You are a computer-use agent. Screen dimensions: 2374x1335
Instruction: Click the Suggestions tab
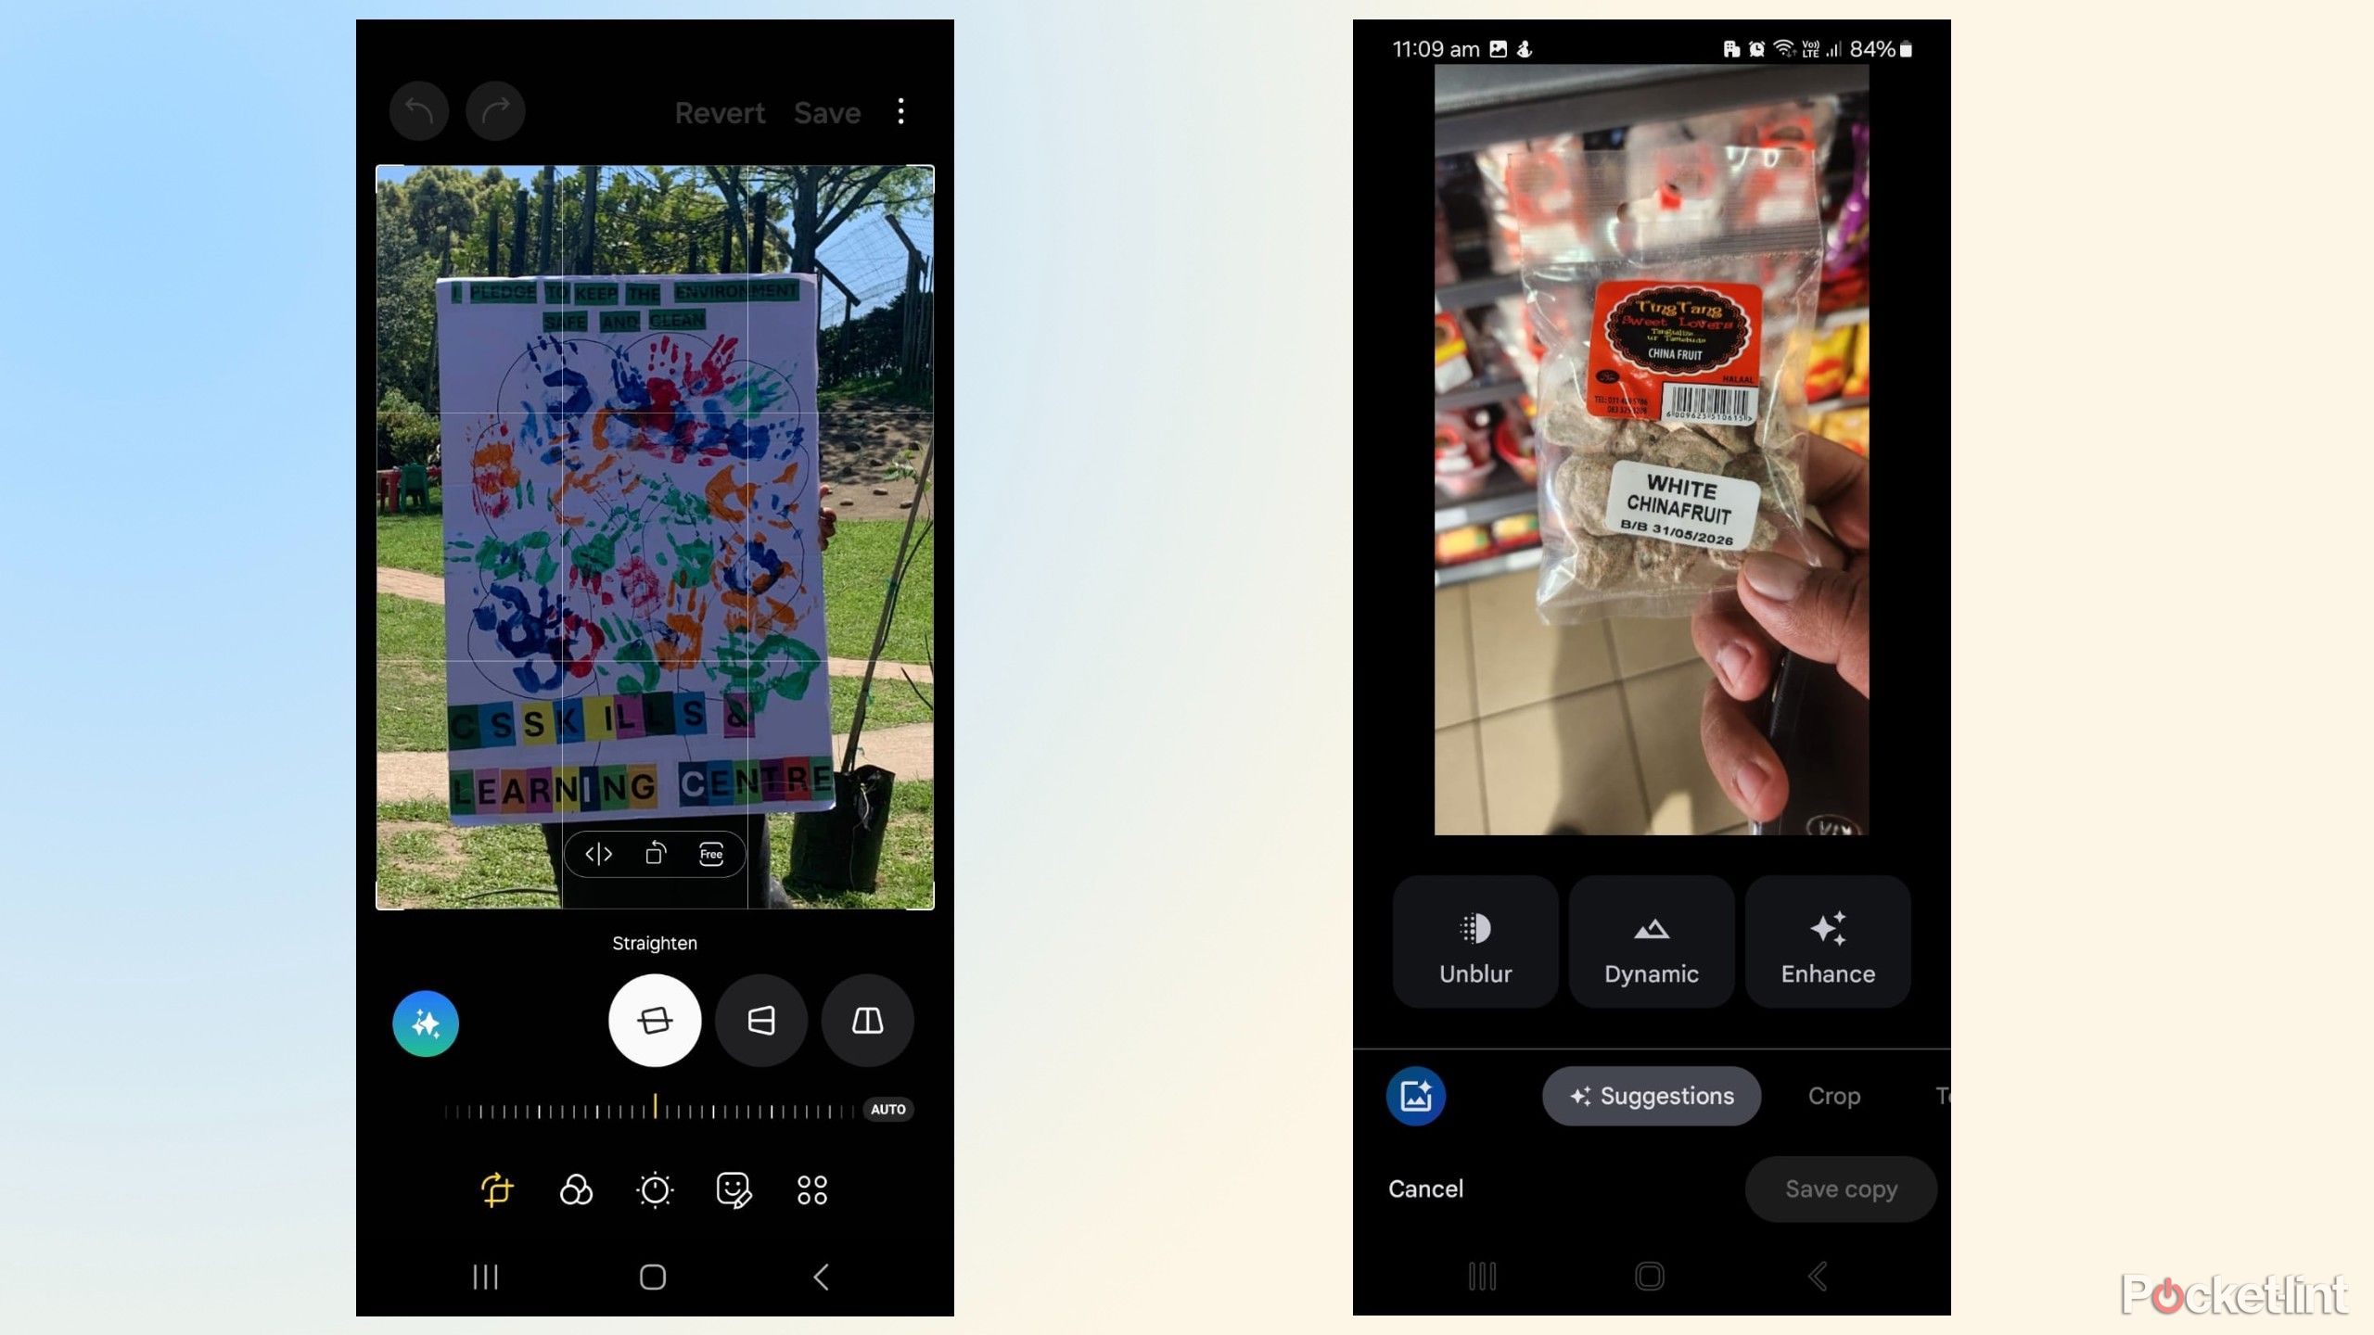[1650, 1096]
